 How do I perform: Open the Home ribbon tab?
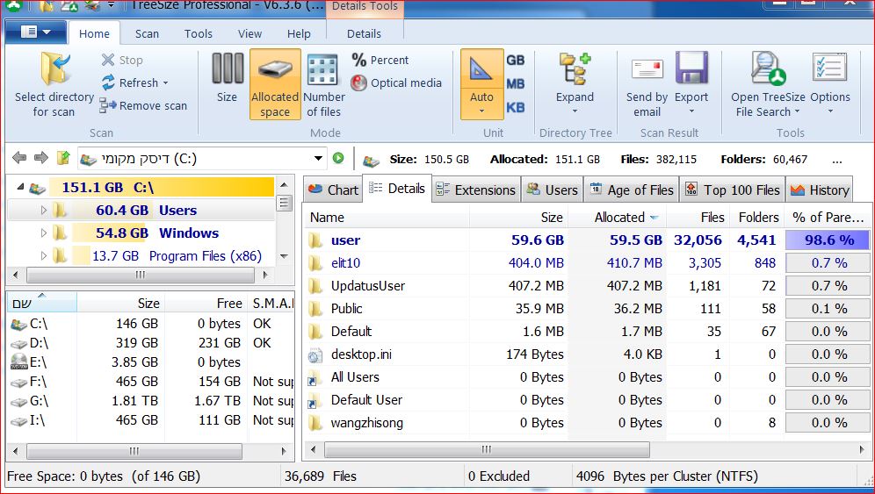tap(94, 33)
